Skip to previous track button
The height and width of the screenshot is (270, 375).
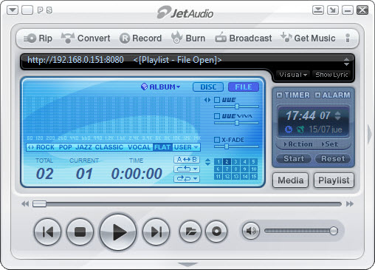tap(47, 232)
